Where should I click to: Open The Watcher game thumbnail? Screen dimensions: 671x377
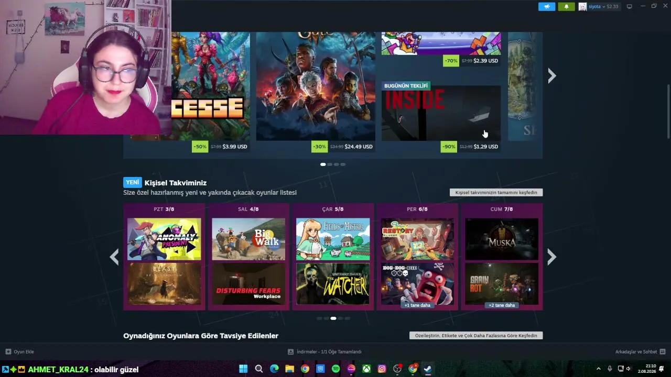333,284
